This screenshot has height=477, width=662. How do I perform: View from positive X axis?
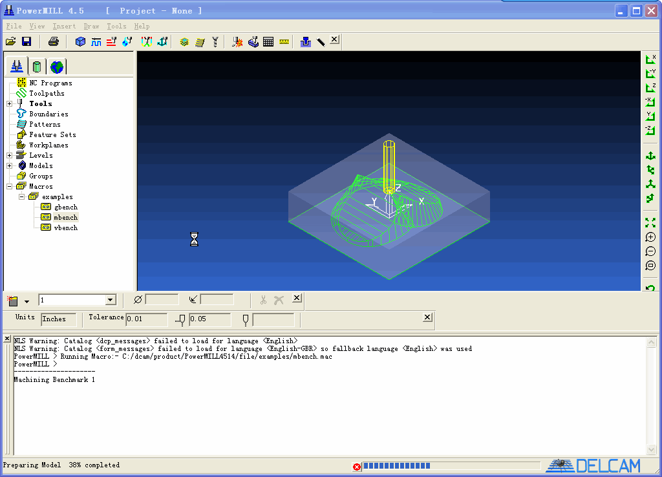coord(650,59)
